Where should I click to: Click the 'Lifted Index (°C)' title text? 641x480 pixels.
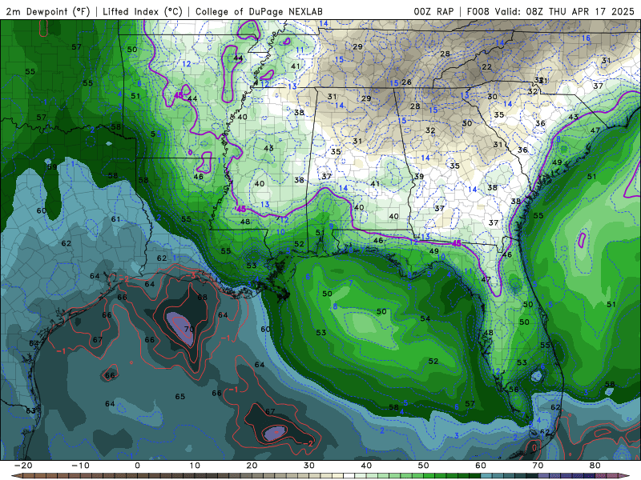(x=143, y=11)
